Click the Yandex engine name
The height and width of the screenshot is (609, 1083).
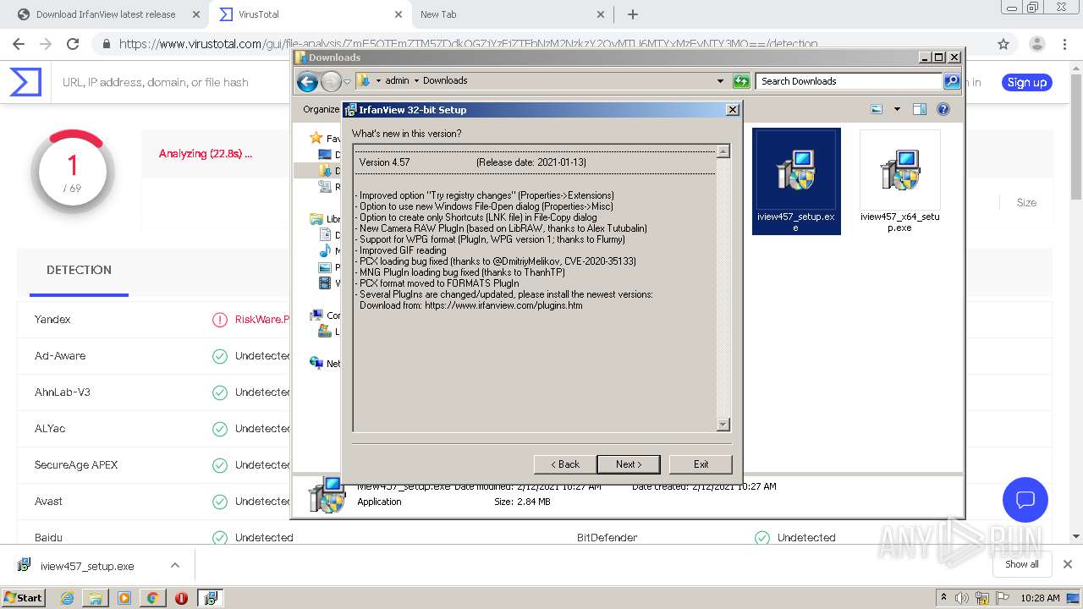point(52,319)
